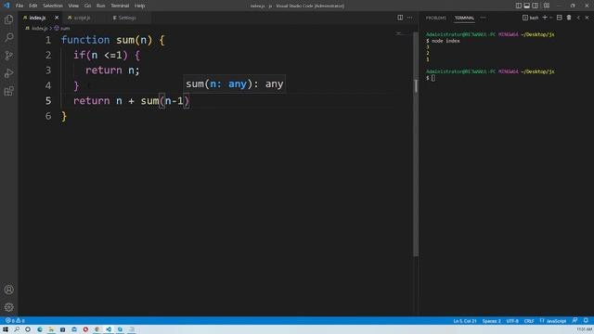Image resolution: width=594 pixels, height=334 pixels.
Task: Open File Explorer from the taskbar
Action: [x=51, y=329]
